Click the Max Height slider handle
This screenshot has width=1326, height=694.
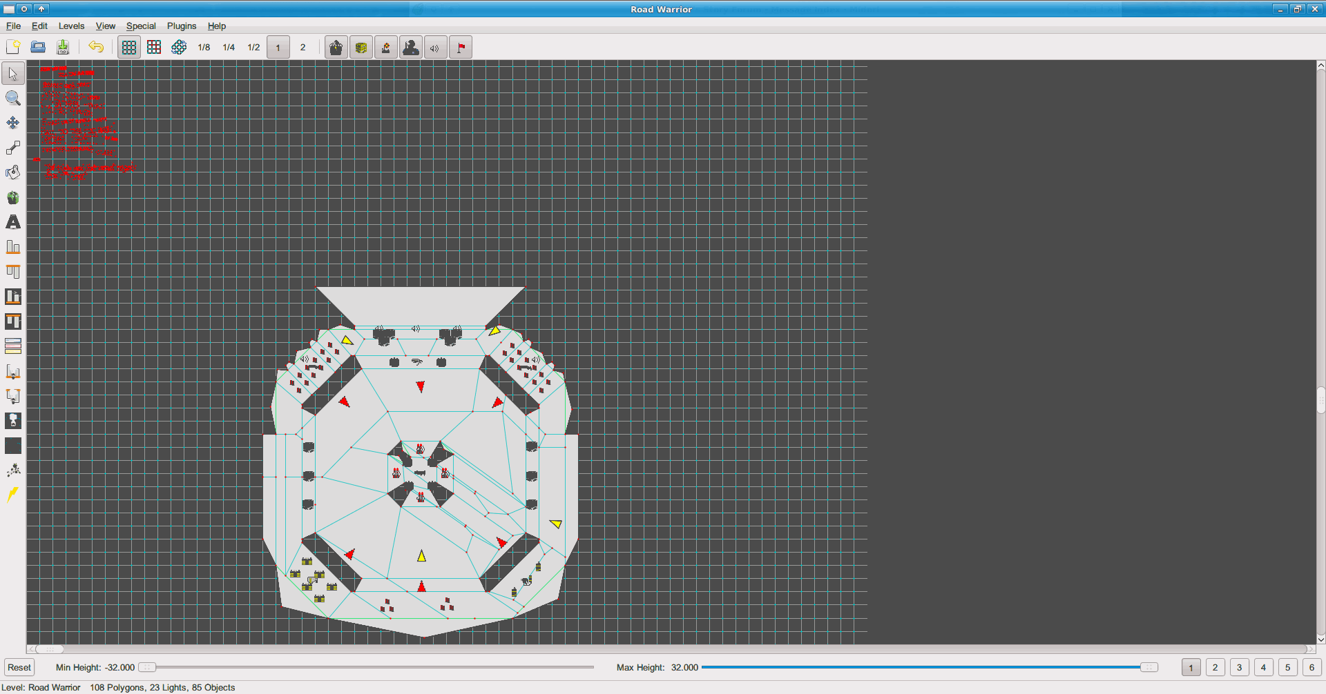[1149, 667]
